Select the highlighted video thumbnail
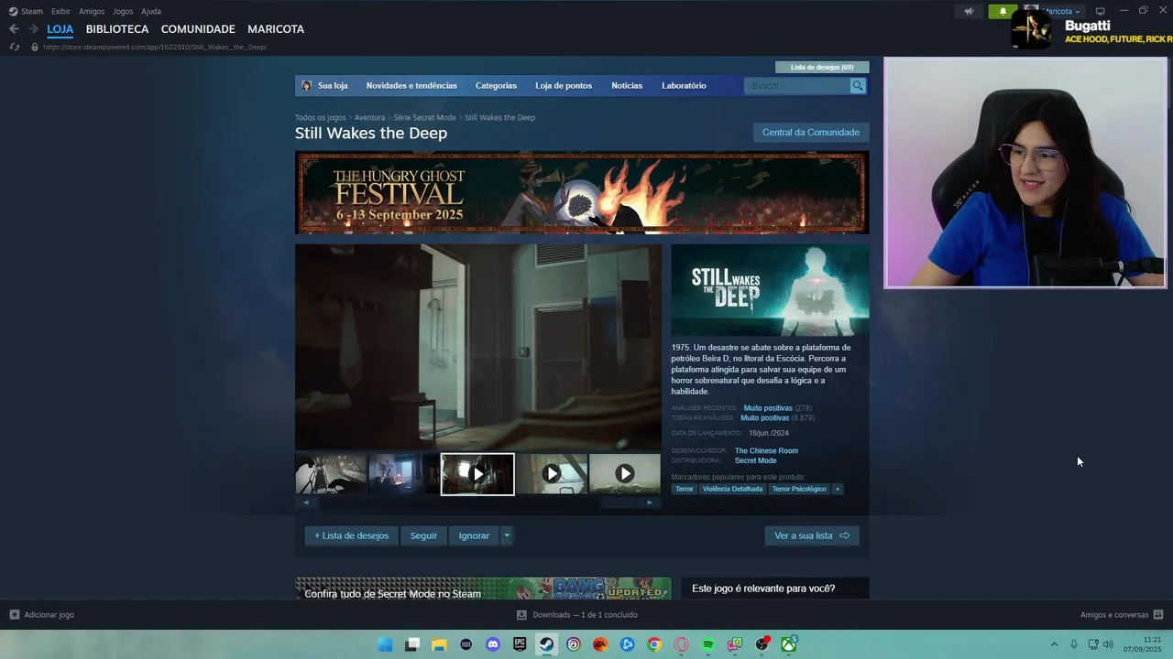Image resolution: width=1173 pixels, height=659 pixels. (477, 474)
